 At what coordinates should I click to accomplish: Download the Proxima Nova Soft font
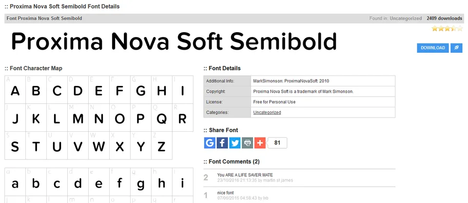point(433,48)
